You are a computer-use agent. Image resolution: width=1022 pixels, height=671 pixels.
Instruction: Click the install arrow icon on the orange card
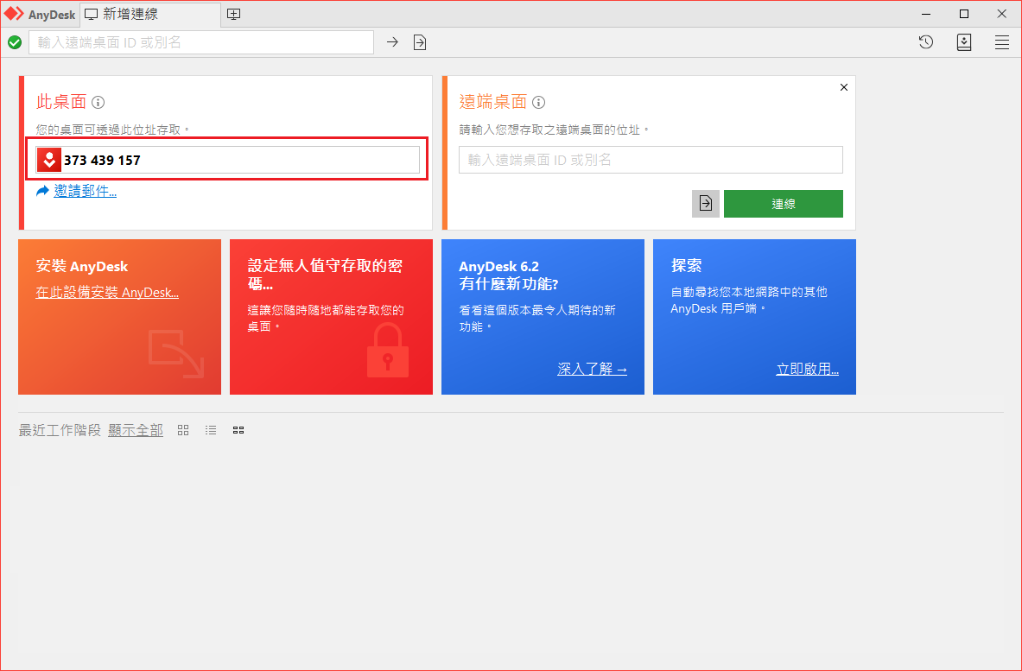(x=176, y=354)
